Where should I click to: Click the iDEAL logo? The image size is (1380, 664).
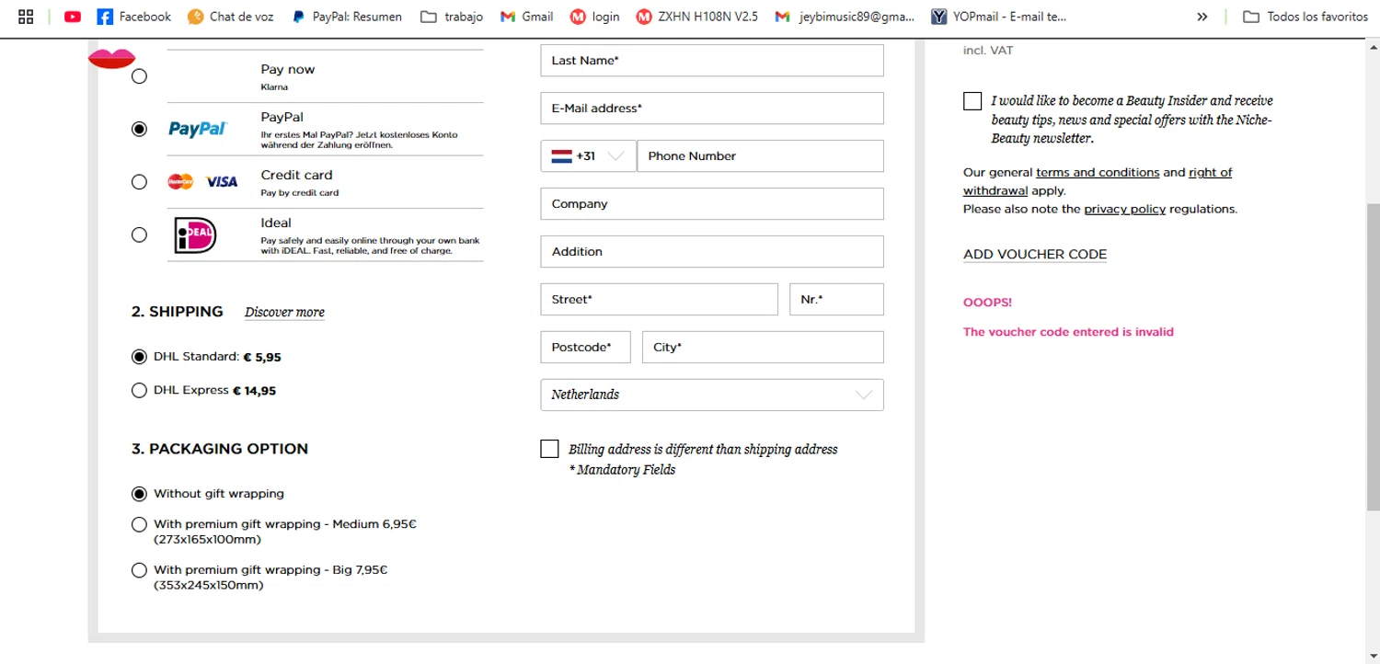pos(195,235)
